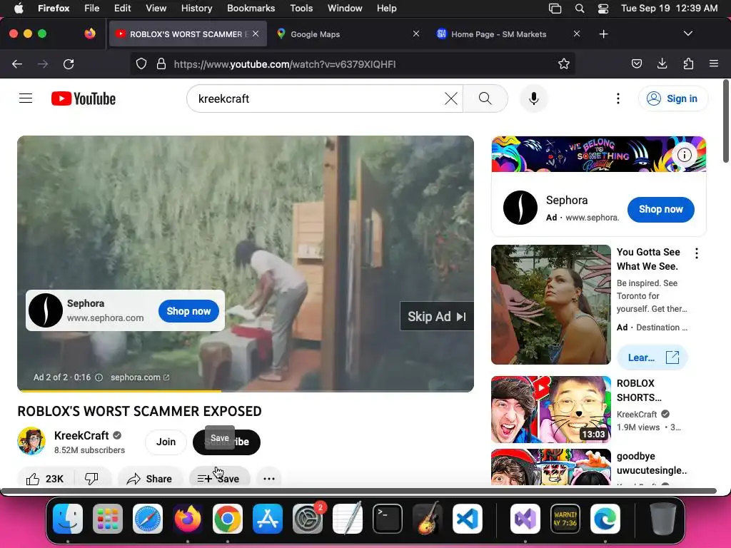The height and width of the screenshot is (548, 731).
Task: Reload the current page
Action: (69, 64)
